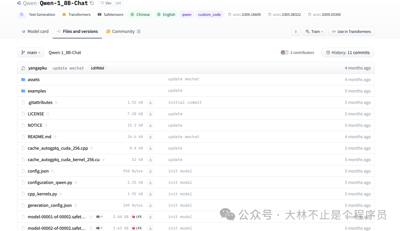Download generation_config.json
Viewport: 400px width, 231px height.
tap(150, 205)
